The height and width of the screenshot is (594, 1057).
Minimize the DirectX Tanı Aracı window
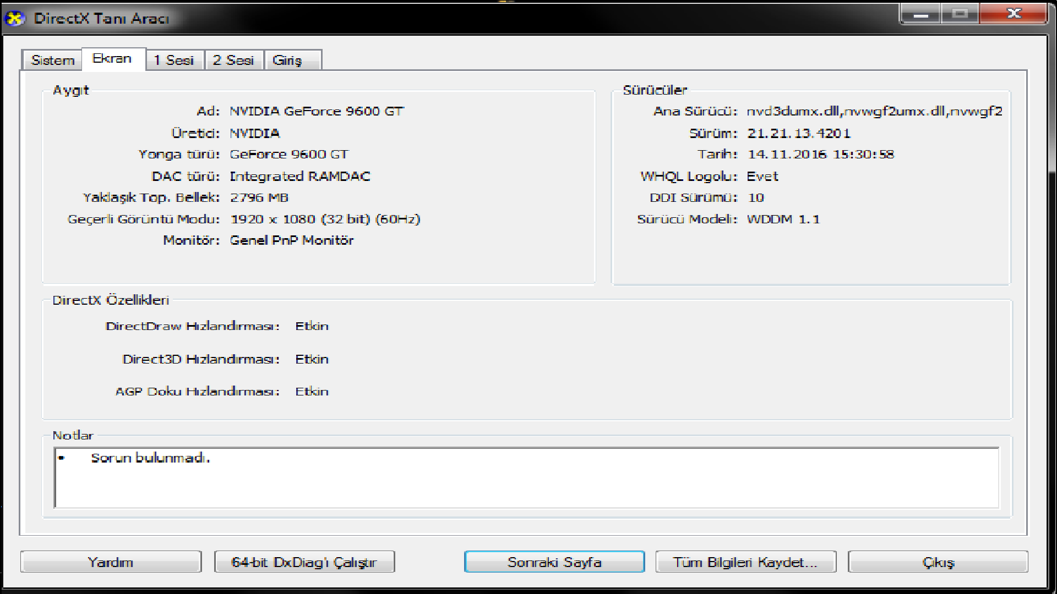coord(920,14)
